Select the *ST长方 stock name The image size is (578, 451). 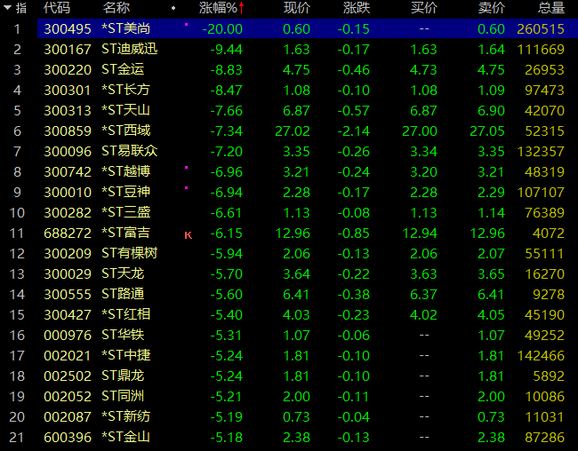[126, 90]
